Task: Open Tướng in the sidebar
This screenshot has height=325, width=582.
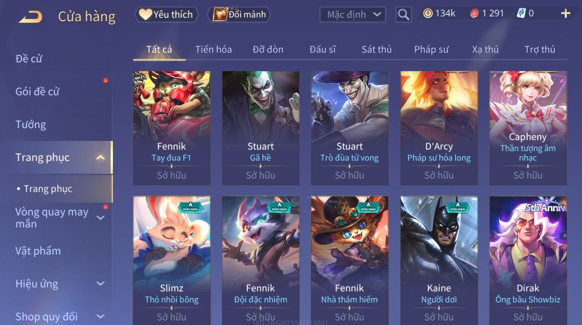Action: [31, 124]
